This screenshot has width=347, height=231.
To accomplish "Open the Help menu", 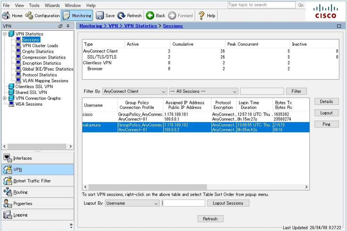I will [x=91, y=5].
